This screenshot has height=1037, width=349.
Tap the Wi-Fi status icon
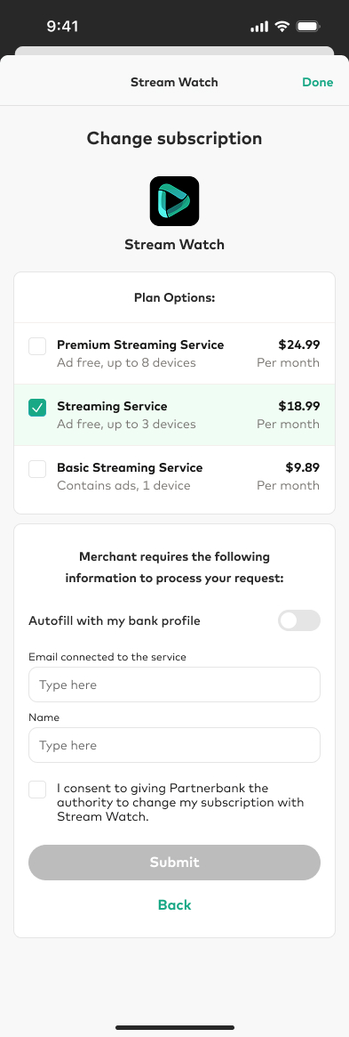click(282, 27)
